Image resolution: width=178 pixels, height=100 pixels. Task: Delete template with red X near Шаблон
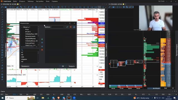(x=71, y=27)
